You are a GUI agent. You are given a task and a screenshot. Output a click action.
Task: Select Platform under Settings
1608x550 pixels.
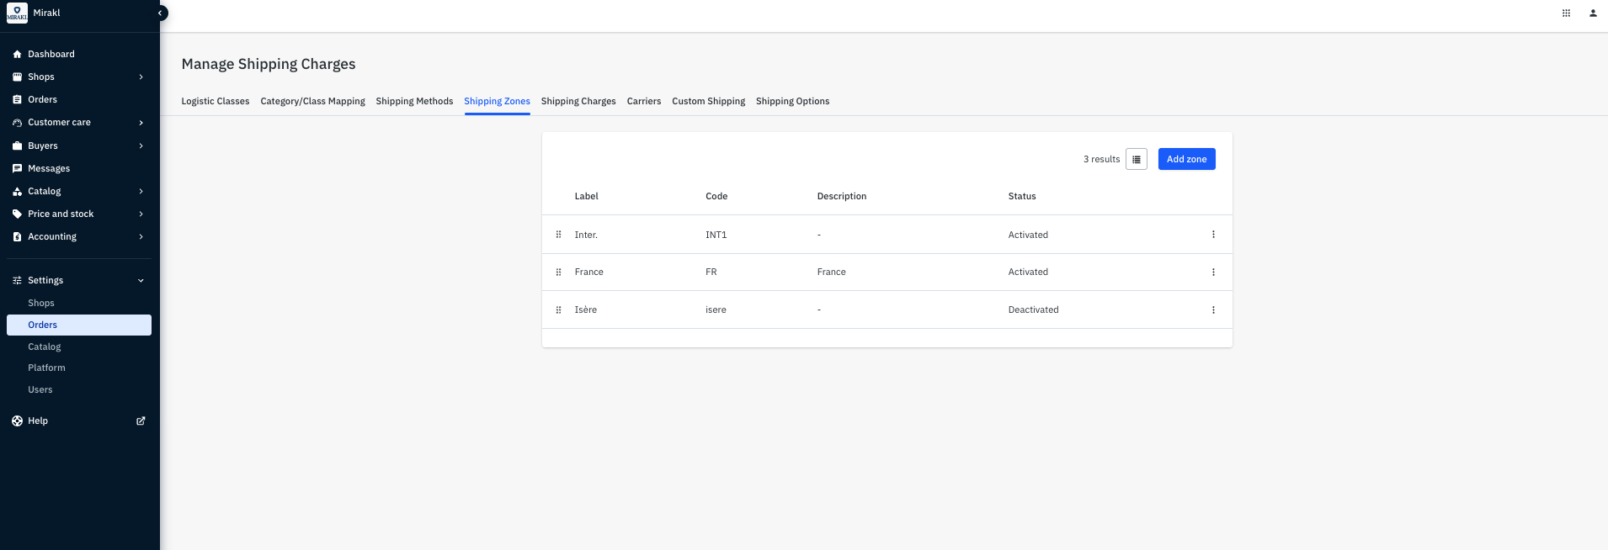coord(46,368)
